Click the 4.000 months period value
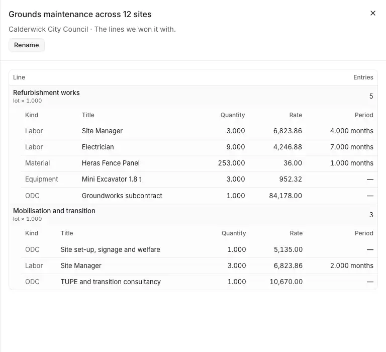The image size is (386, 352). [x=351, y=131]
